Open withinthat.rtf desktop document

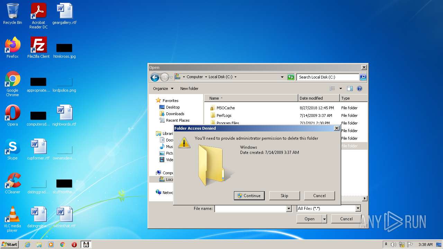tap(64, 217)
